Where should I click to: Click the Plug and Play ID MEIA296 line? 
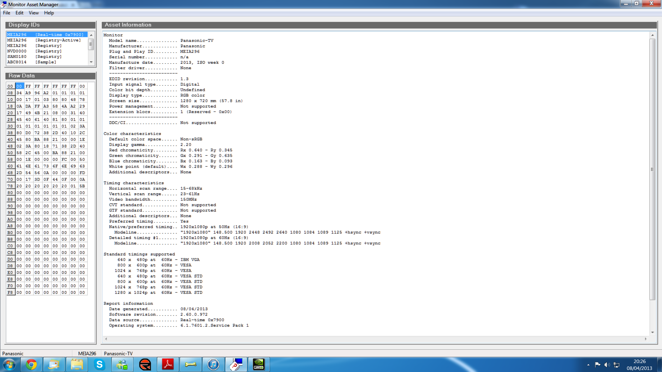click(x=154, y=52)
